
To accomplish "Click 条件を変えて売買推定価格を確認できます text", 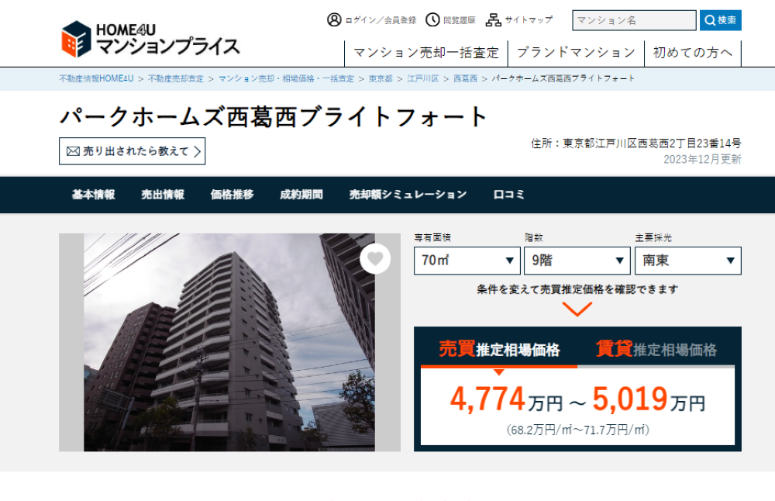I will click(577, 289).
